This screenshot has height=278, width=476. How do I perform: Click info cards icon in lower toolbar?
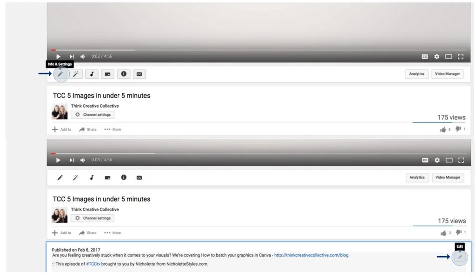click(124, 177)
